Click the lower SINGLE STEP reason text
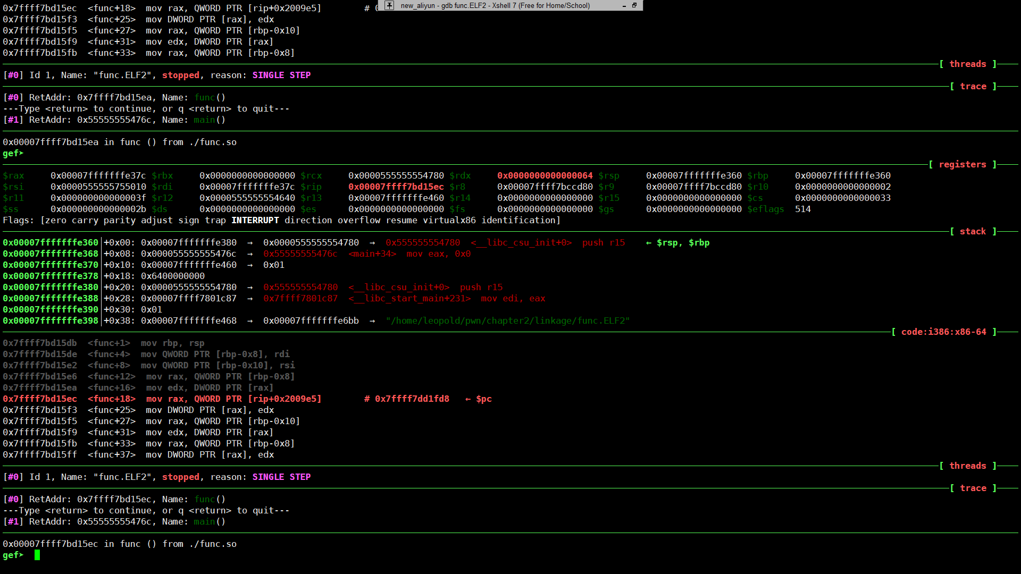Viewport: 1021px width, 574px height. 282,477
